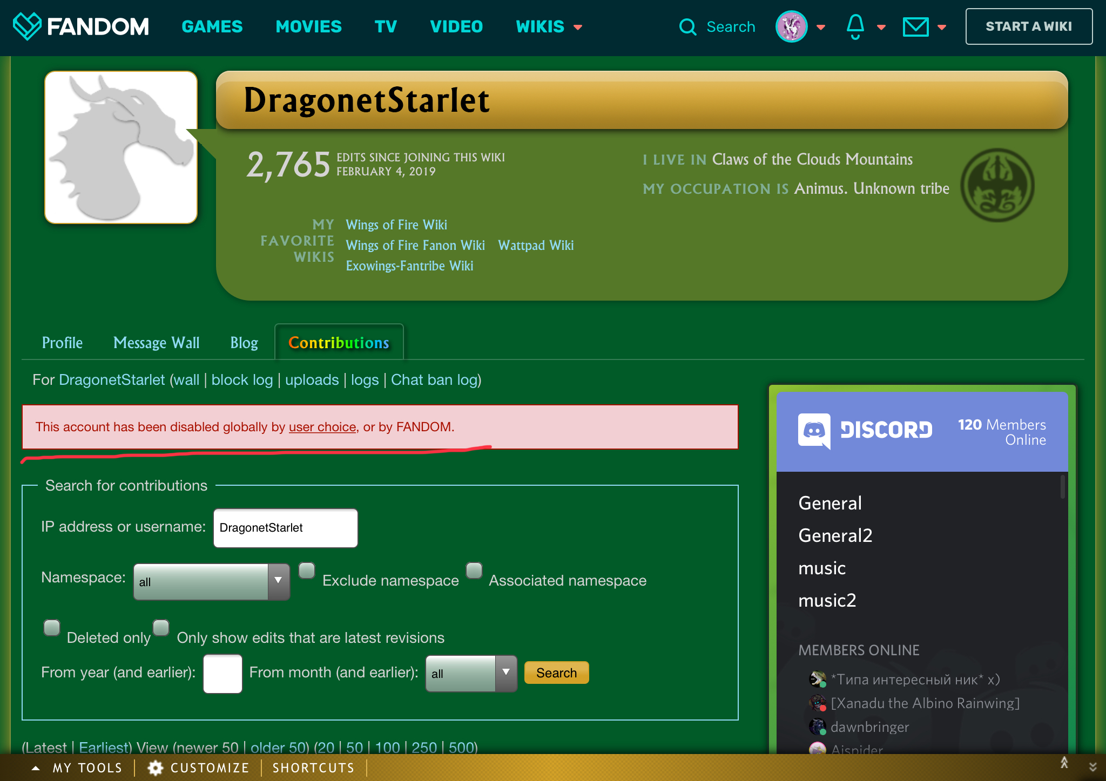
Task: Open the user avatar icon in header
Action: 791,26
